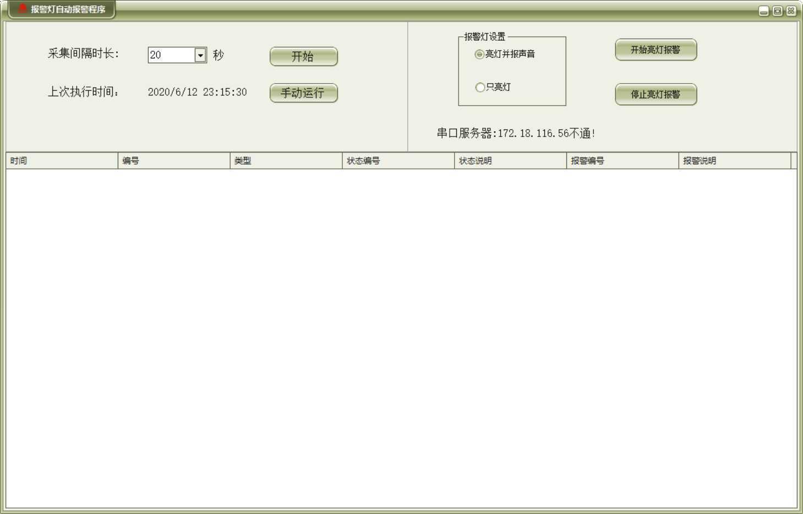803x514 pixels.
Task: Click the 报警说明 column header
Action: [735, 161]
